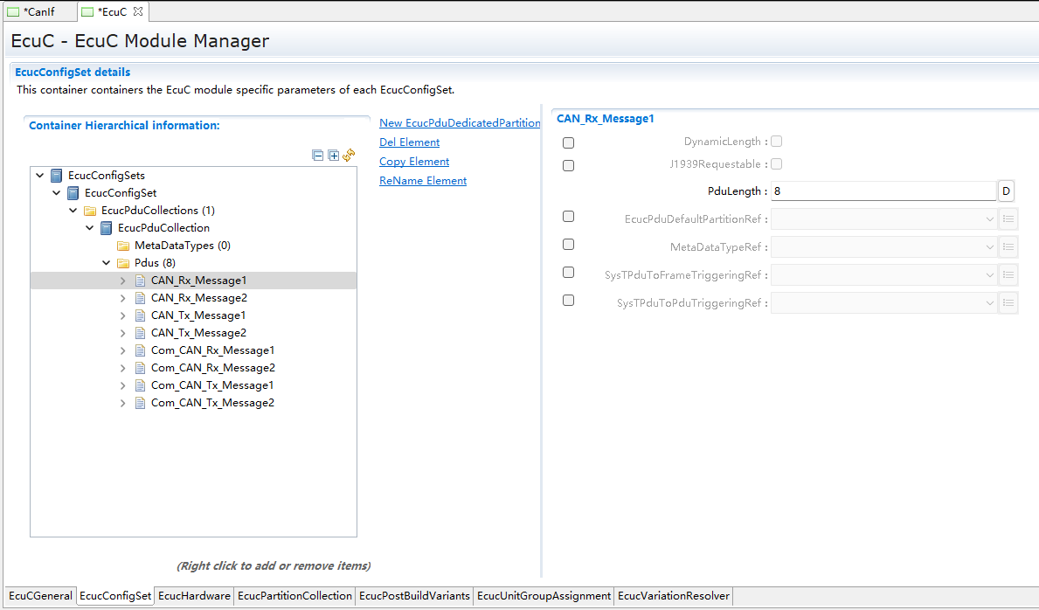Select Com_CAN_Tx_Message1 in the tree
Screen dimensions: 1039x610
point(212,385)
